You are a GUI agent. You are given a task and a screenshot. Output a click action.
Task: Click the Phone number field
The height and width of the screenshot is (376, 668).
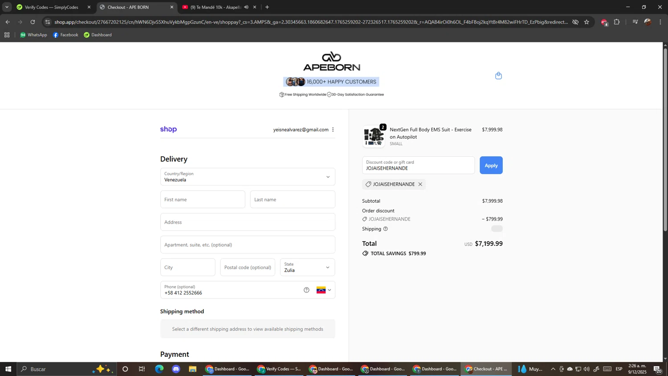(232, 290)
